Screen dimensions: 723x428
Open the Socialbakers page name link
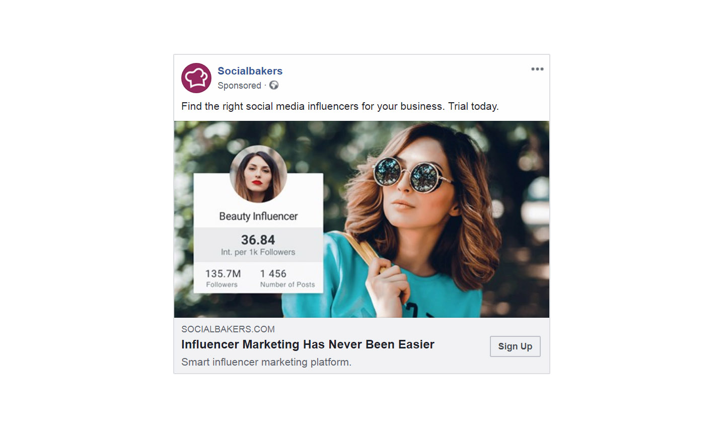(250, 71)
